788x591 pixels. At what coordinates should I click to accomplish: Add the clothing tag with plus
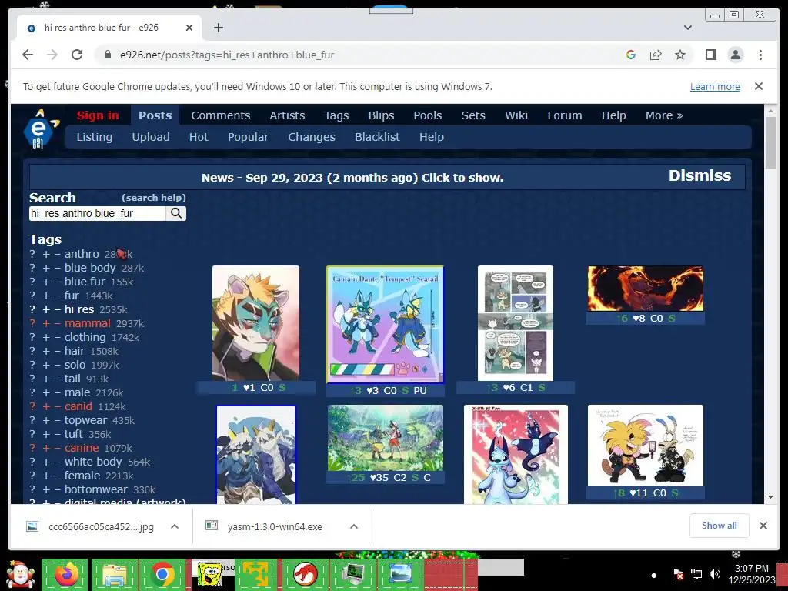(46, 337)
